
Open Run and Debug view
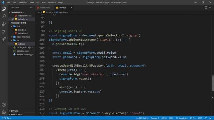pos(4,24)
